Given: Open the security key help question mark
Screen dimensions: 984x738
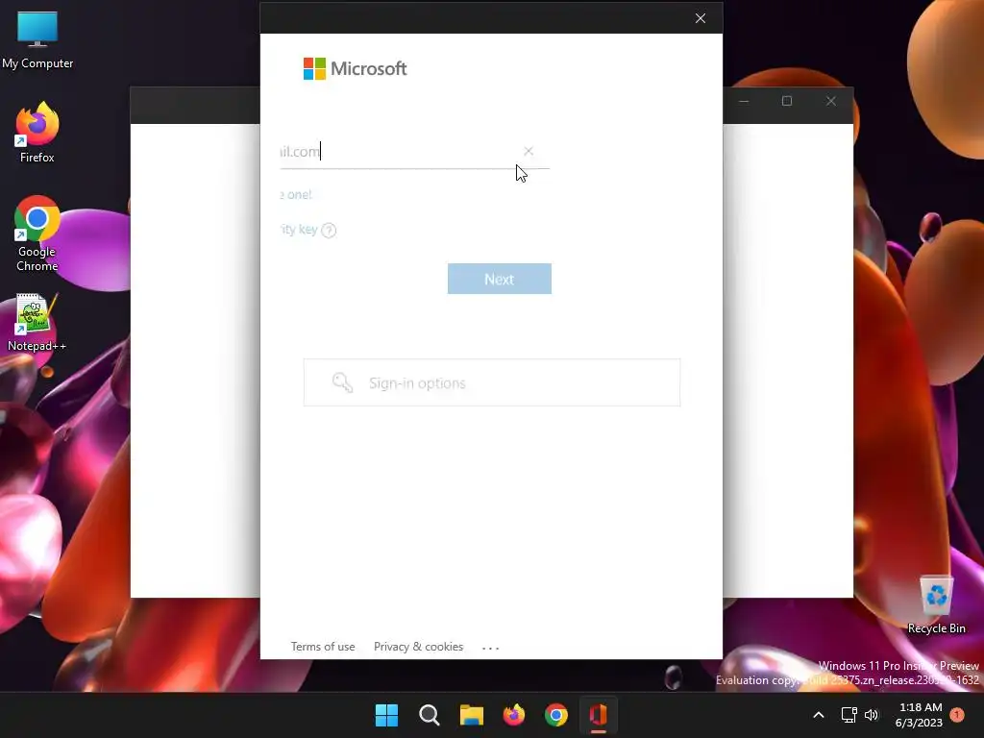Looking at the screenshot, I should pos(329,231).
